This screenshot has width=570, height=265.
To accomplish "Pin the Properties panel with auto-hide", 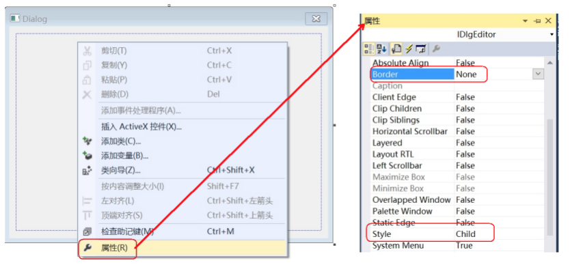I will (x=537, y=21).
